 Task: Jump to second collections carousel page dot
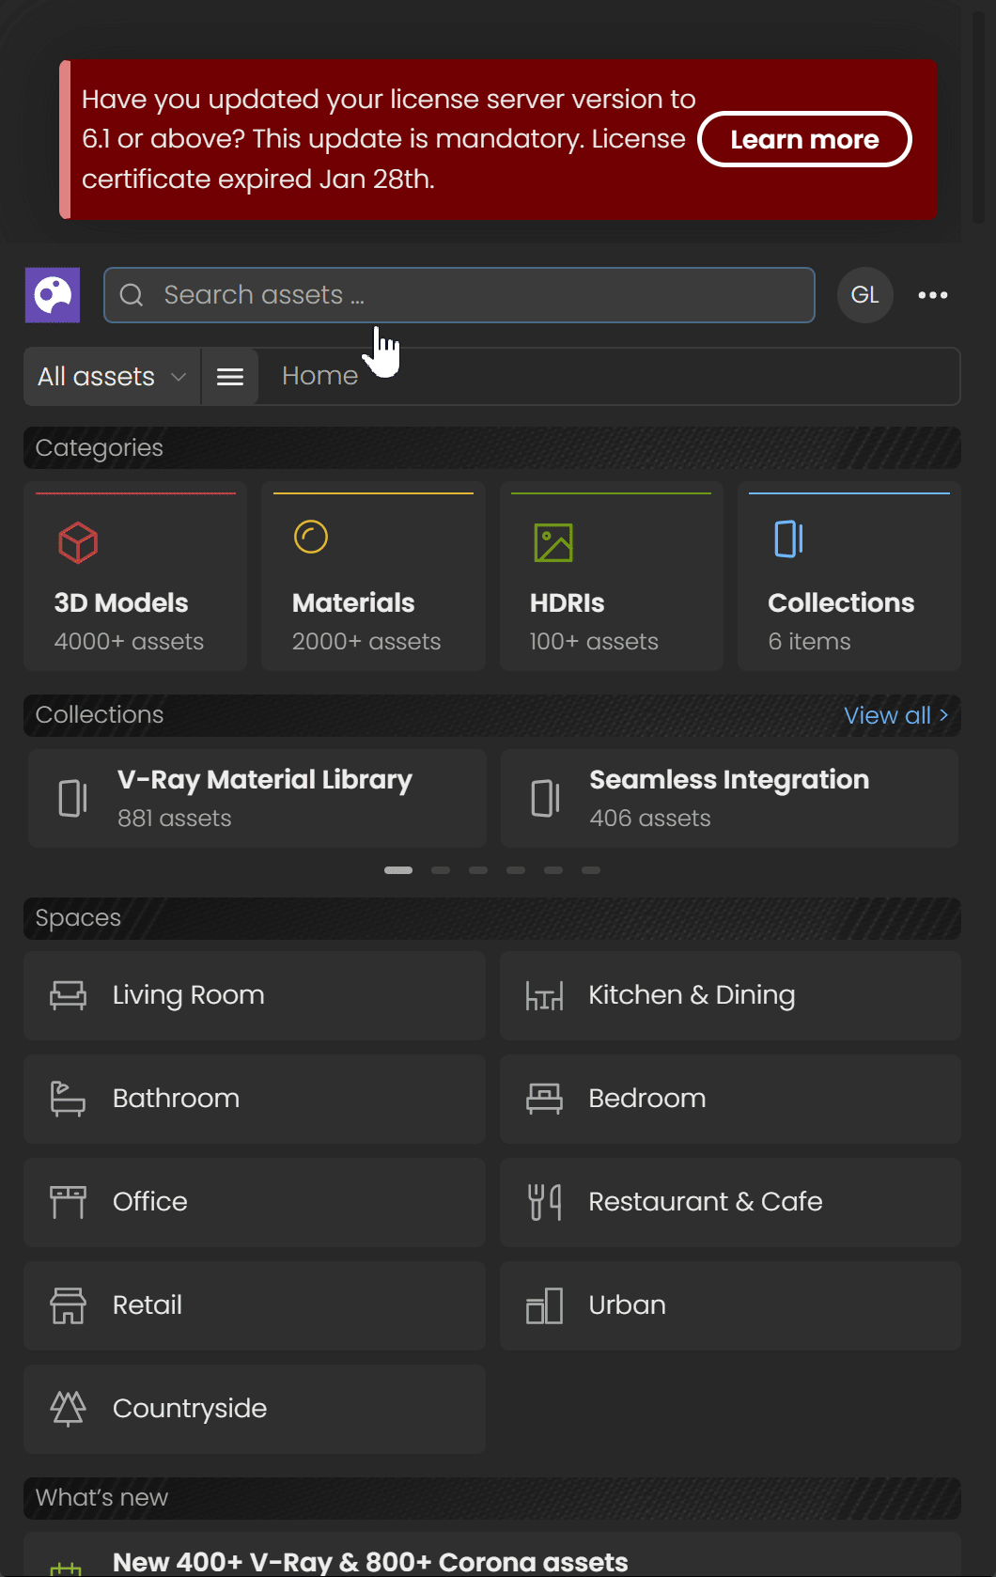pyautogui.click(x=441, y=870)
